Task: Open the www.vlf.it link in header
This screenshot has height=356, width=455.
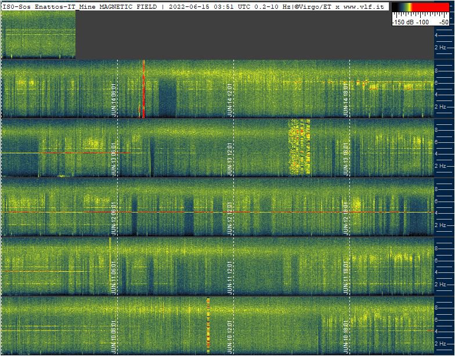Action: [x=364, y=6]
